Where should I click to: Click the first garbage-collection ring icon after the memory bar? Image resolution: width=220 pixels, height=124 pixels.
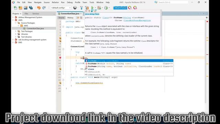130,8
